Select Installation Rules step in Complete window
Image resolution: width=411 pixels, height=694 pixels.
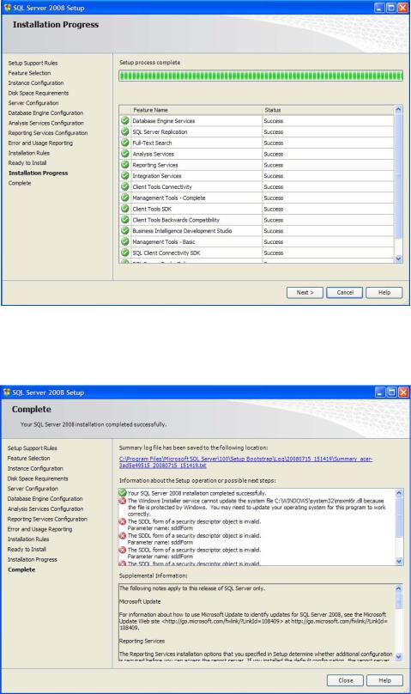coord(28,539)
